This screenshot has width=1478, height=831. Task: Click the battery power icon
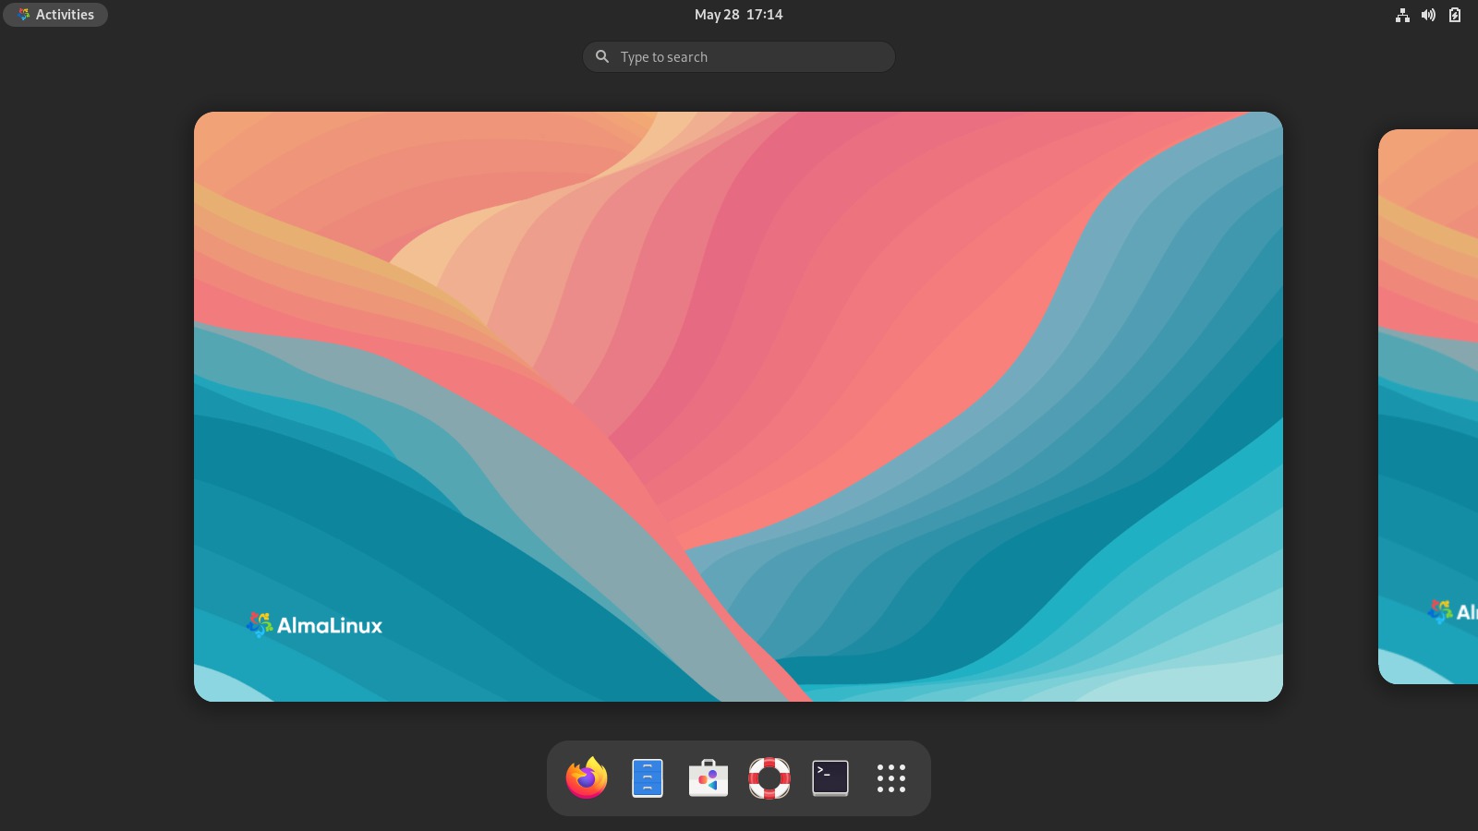(x=1455, y=15)
